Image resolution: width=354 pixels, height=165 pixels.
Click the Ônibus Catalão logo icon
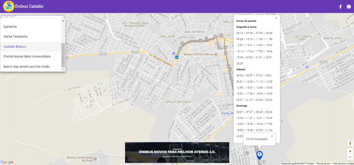click(8, 6)
